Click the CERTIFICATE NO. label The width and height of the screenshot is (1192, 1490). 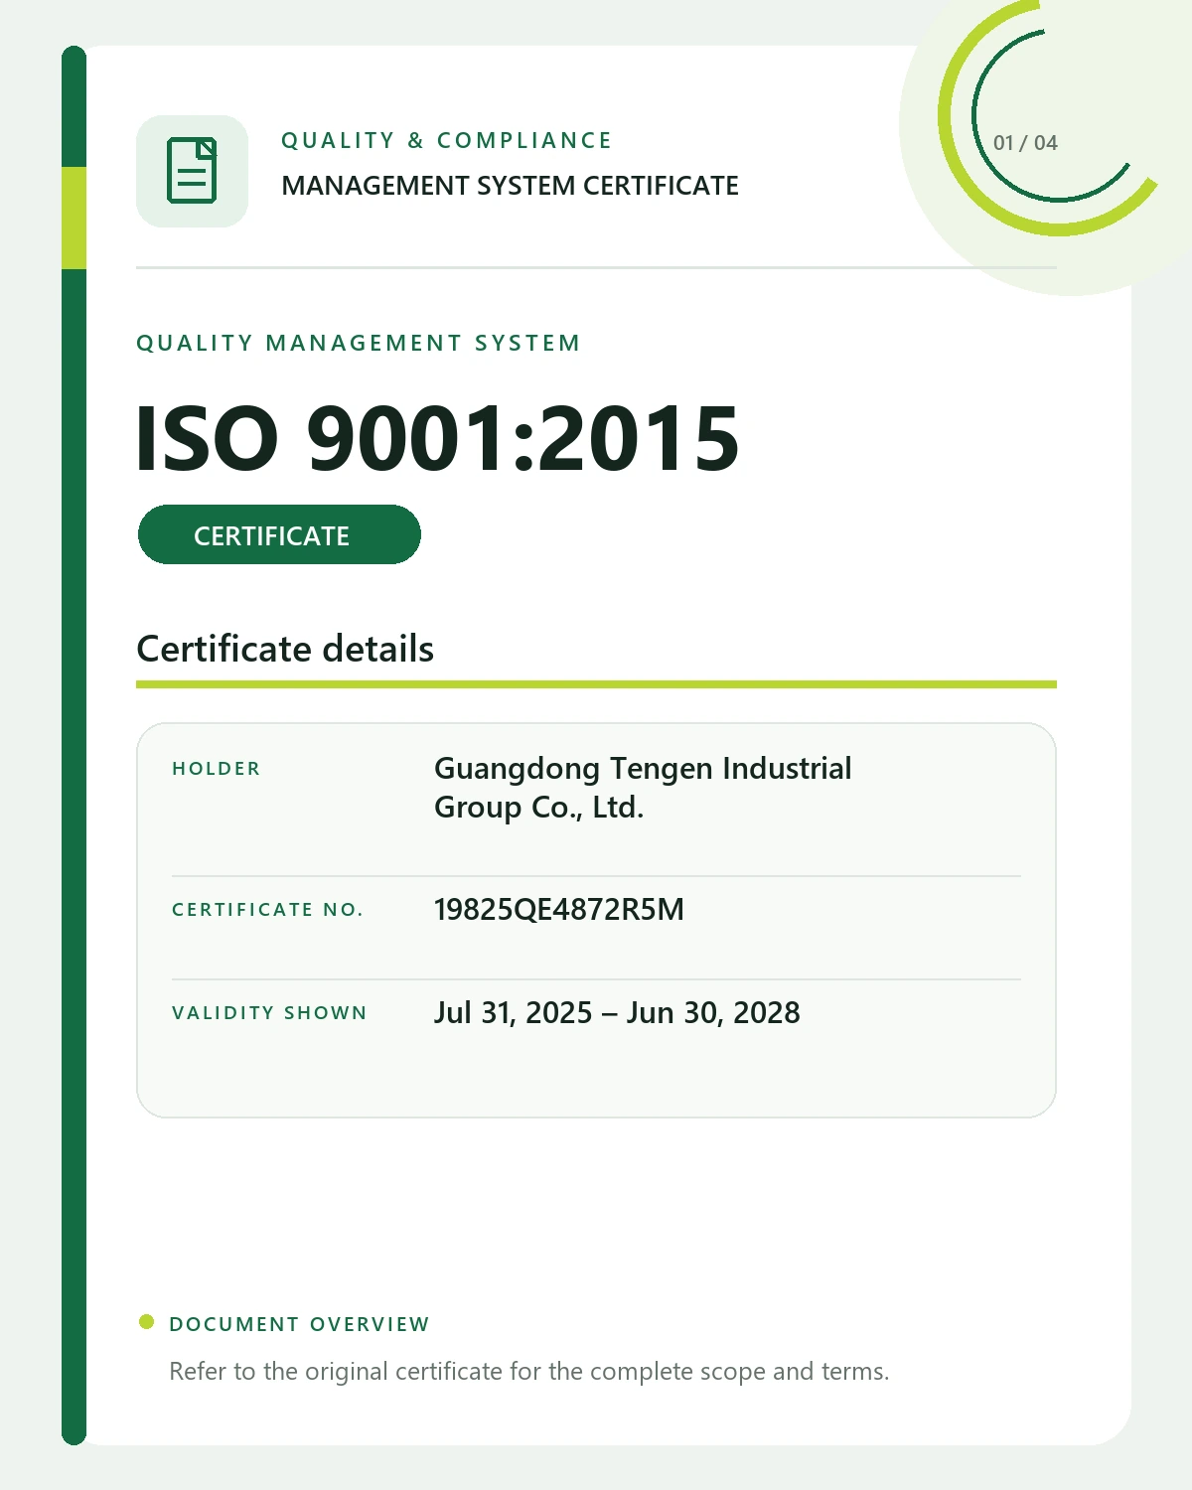(x=267, y=910)
